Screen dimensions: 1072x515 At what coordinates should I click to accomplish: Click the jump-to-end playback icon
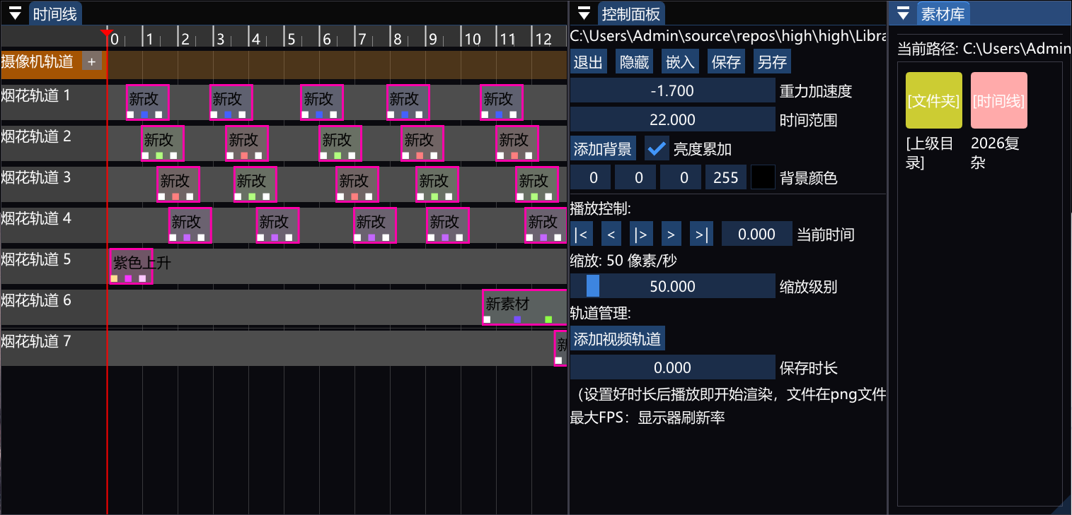(x=701, y=233)
